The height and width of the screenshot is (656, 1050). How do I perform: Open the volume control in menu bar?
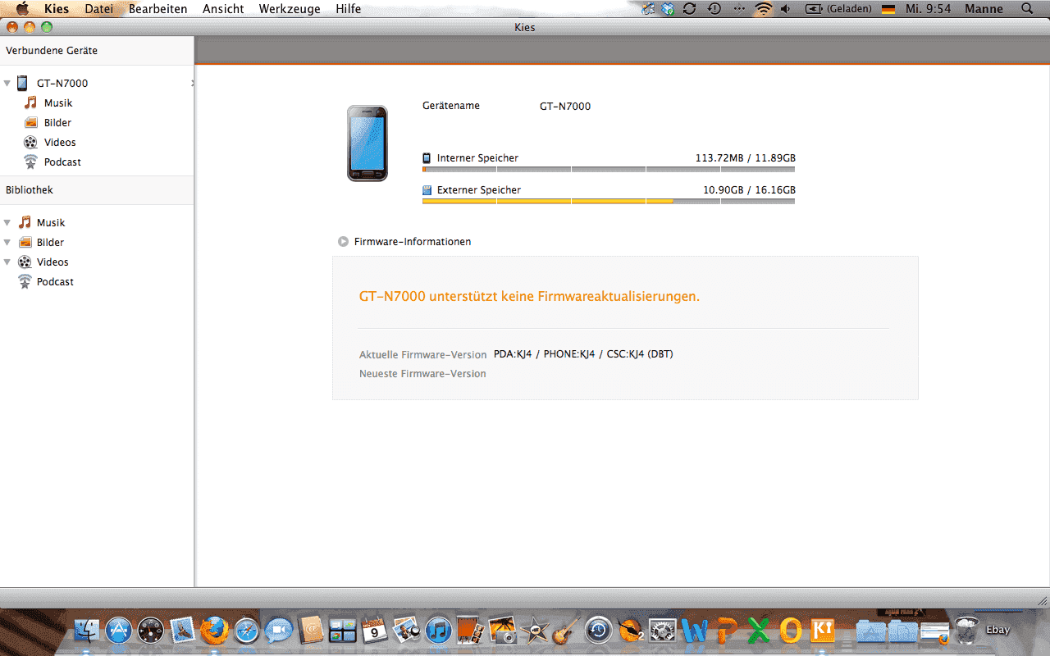[x=786, y=9]
